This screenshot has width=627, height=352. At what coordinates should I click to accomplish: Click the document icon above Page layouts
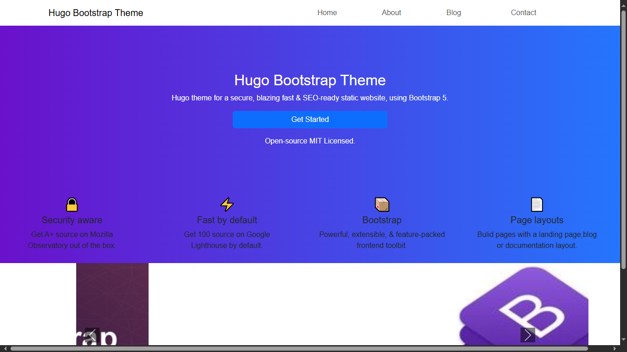pyautogui.click(x=537, y=204)
